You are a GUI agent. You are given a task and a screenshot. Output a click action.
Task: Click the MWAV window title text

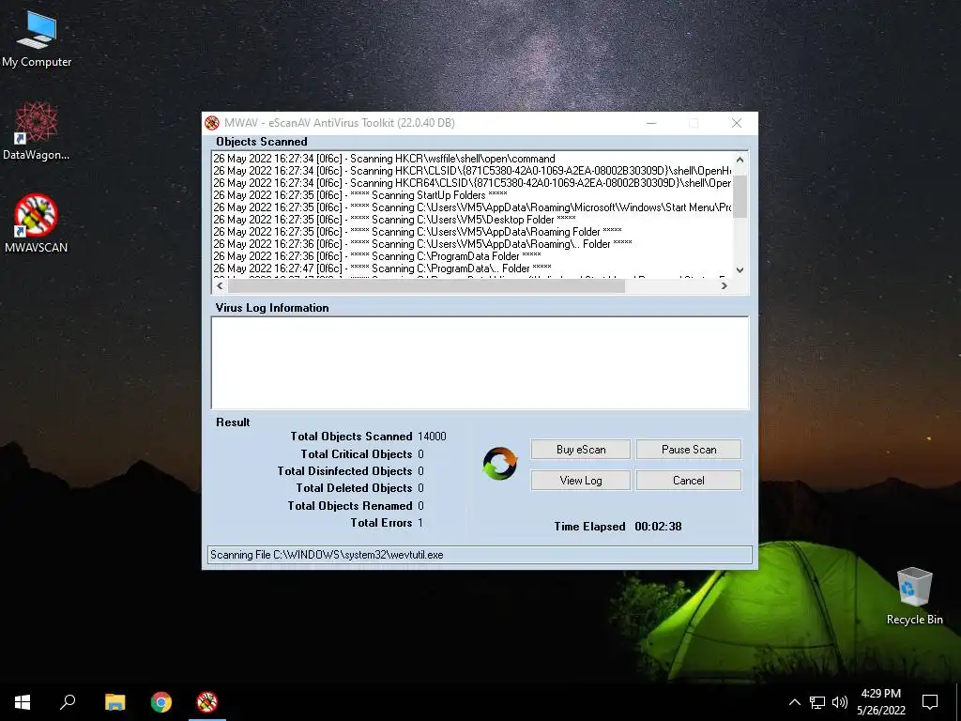point(340,123)
